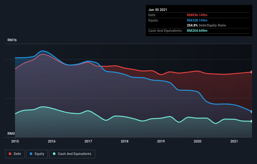Click the blue Equity endpoint marker

[252, 112]
